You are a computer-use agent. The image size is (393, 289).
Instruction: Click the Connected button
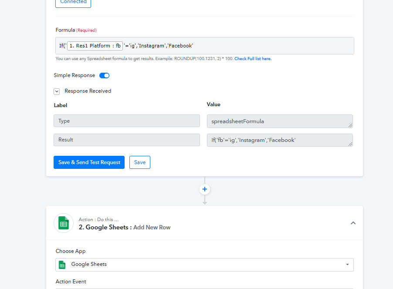click(73, 3)
